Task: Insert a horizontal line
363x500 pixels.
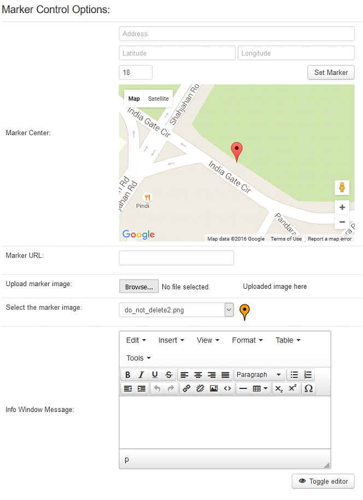Action: click(x=243, y=388)
